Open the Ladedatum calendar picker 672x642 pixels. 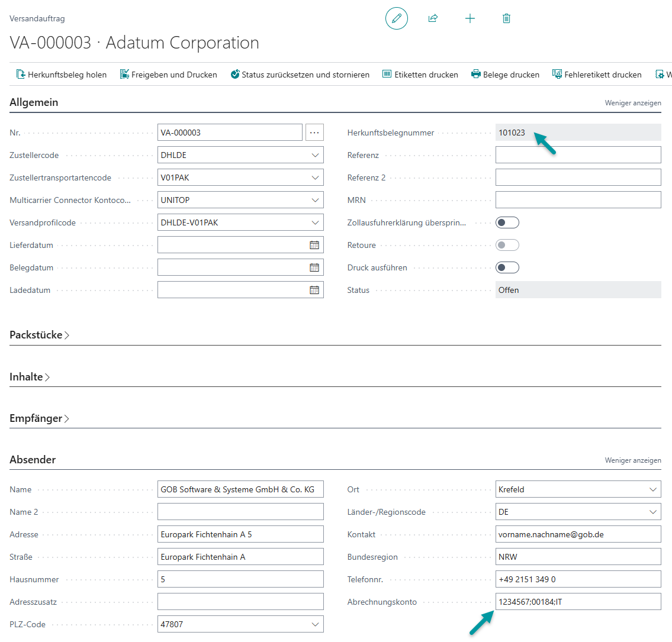coord(314,290)
